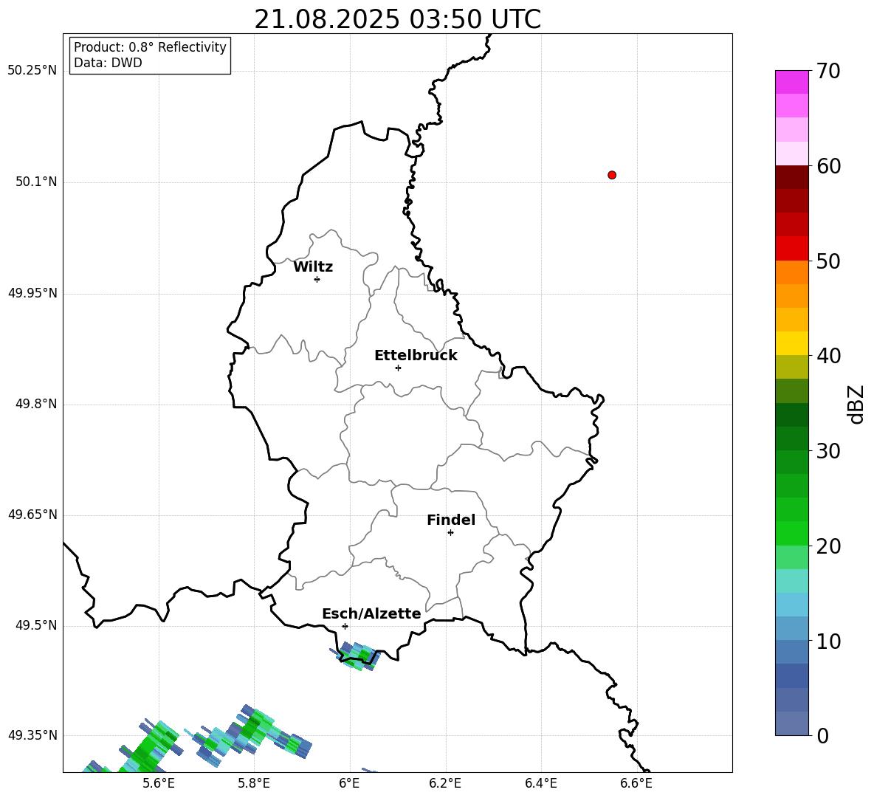The height and width of the screenshot is (798, 874).
Task: Click the 5.6°E longitude label
Action: [x=159, y=784]
